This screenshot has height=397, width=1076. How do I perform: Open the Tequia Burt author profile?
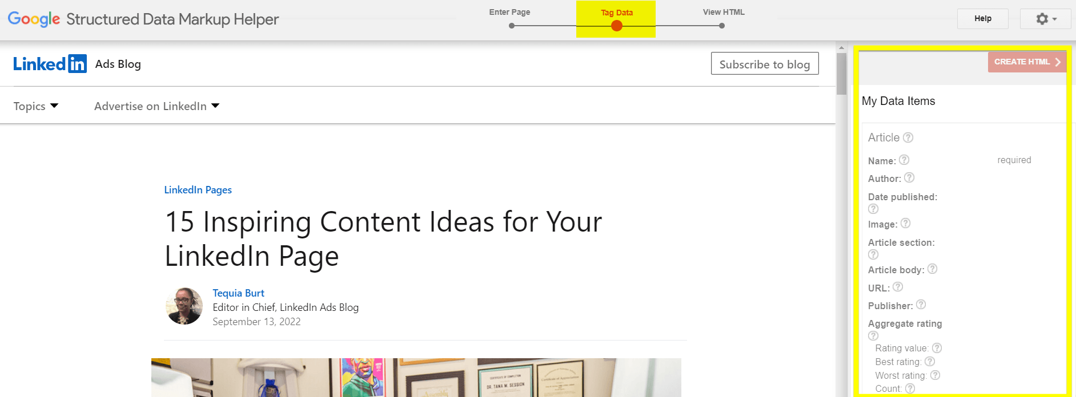pyautogui.click(x=238, y=293)
